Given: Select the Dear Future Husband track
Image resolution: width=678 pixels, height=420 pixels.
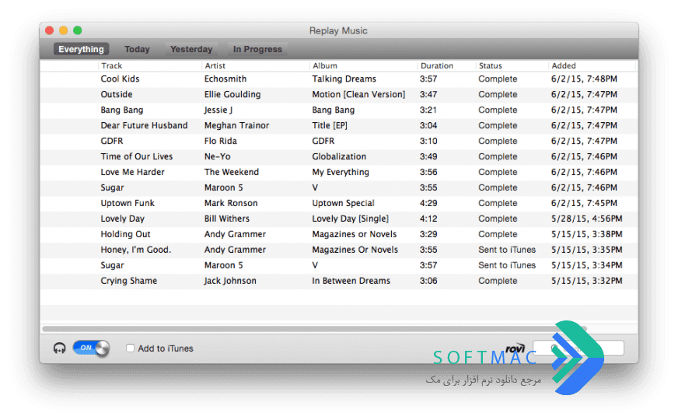Looking at the screenshot, I should (144, 125).
